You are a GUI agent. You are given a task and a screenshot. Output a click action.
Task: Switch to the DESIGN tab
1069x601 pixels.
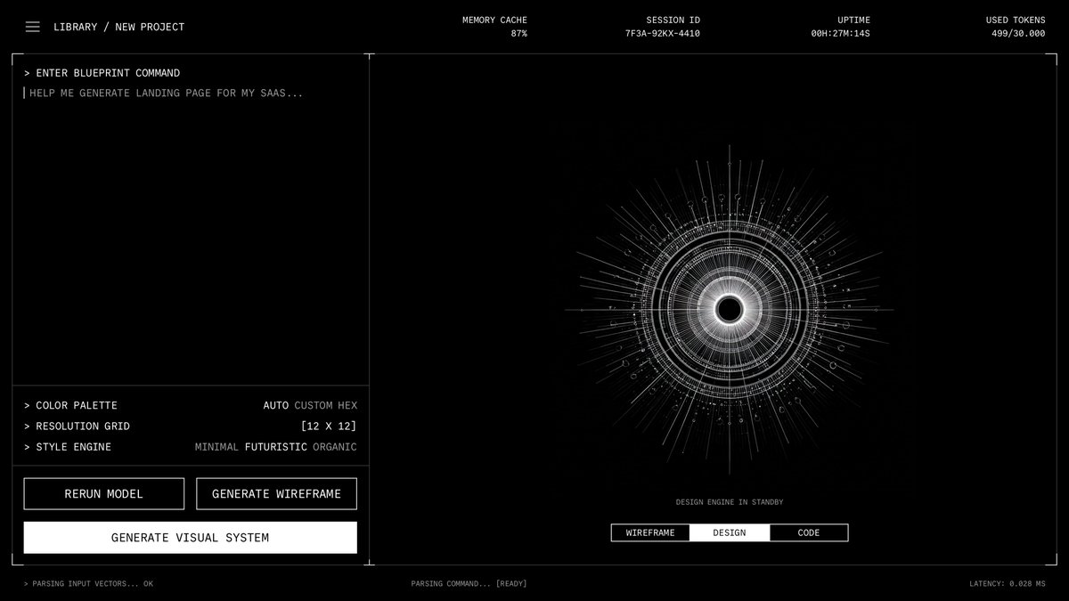(730, 532)
